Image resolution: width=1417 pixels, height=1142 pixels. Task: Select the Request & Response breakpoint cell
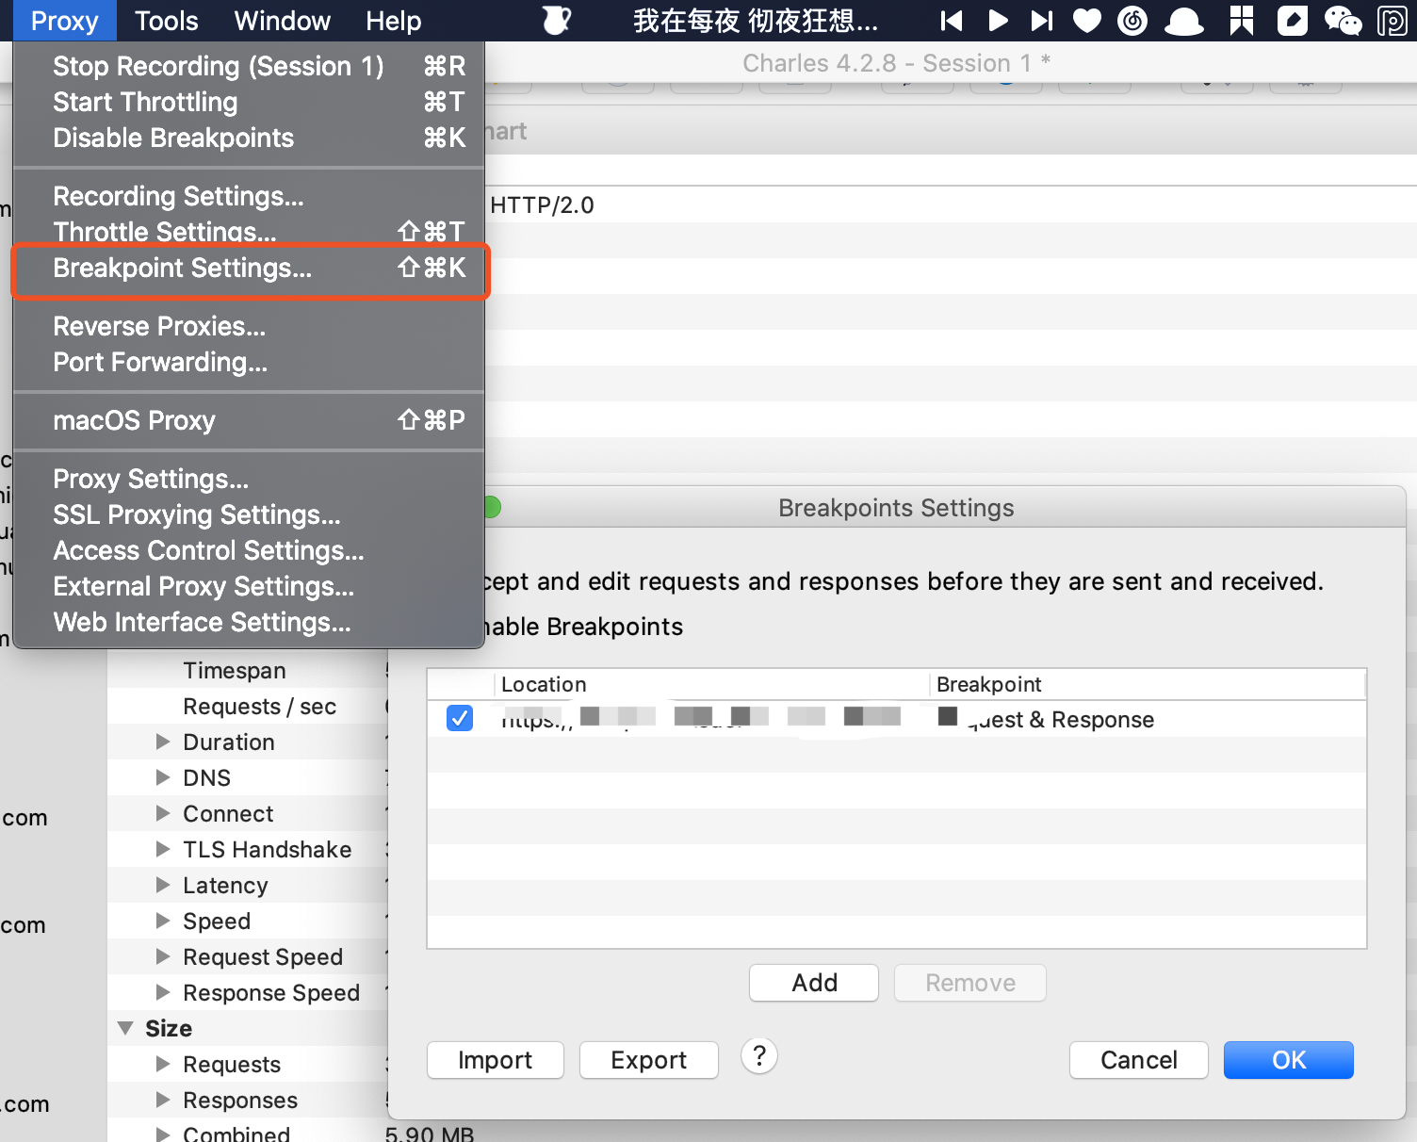coord(1148,719)
